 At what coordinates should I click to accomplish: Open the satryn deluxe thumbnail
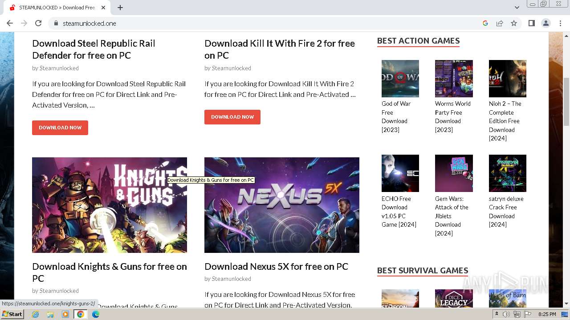point(508,173)
